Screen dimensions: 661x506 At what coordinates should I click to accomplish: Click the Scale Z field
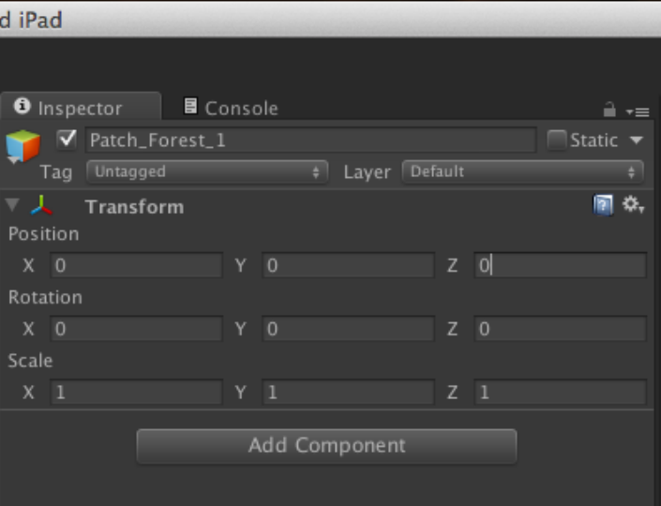point(560,393)
